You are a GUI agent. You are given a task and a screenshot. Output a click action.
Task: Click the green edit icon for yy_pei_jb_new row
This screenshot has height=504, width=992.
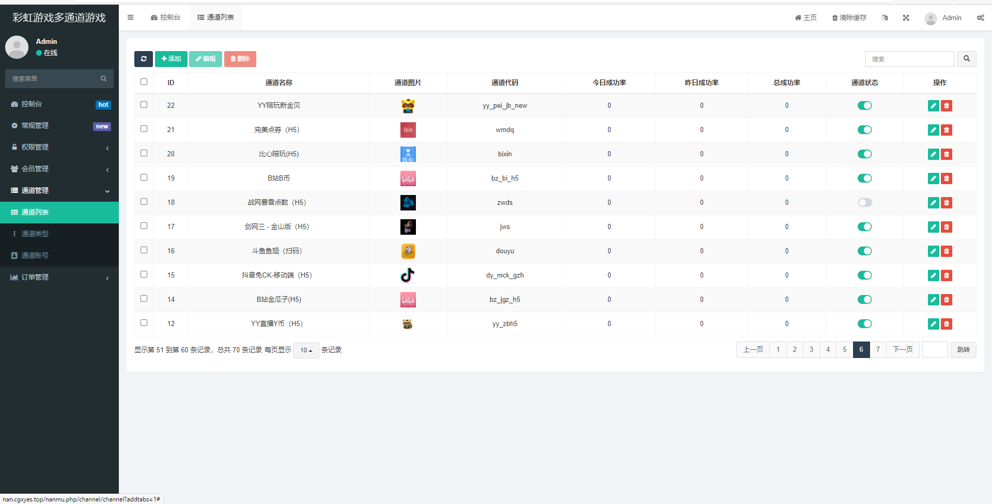[933, 106]
